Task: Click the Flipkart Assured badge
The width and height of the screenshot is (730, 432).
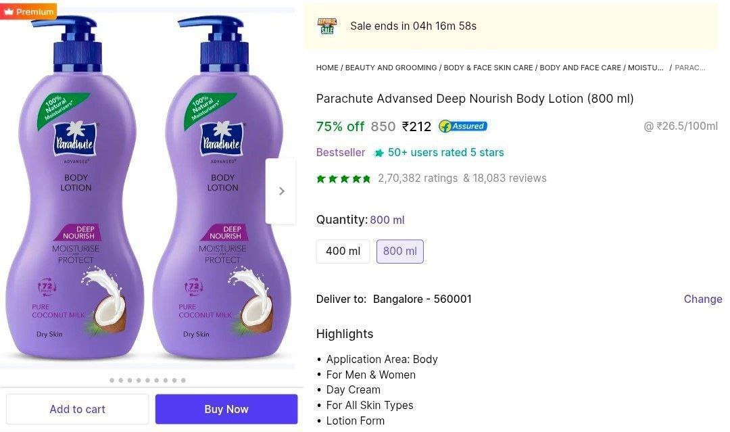Action: point(463,126)
